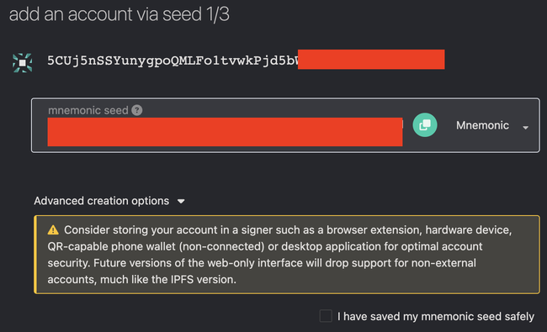Click the "I have saved my mnemonic seed safely" label
The image size is (547, 332).
coord(436,316)
